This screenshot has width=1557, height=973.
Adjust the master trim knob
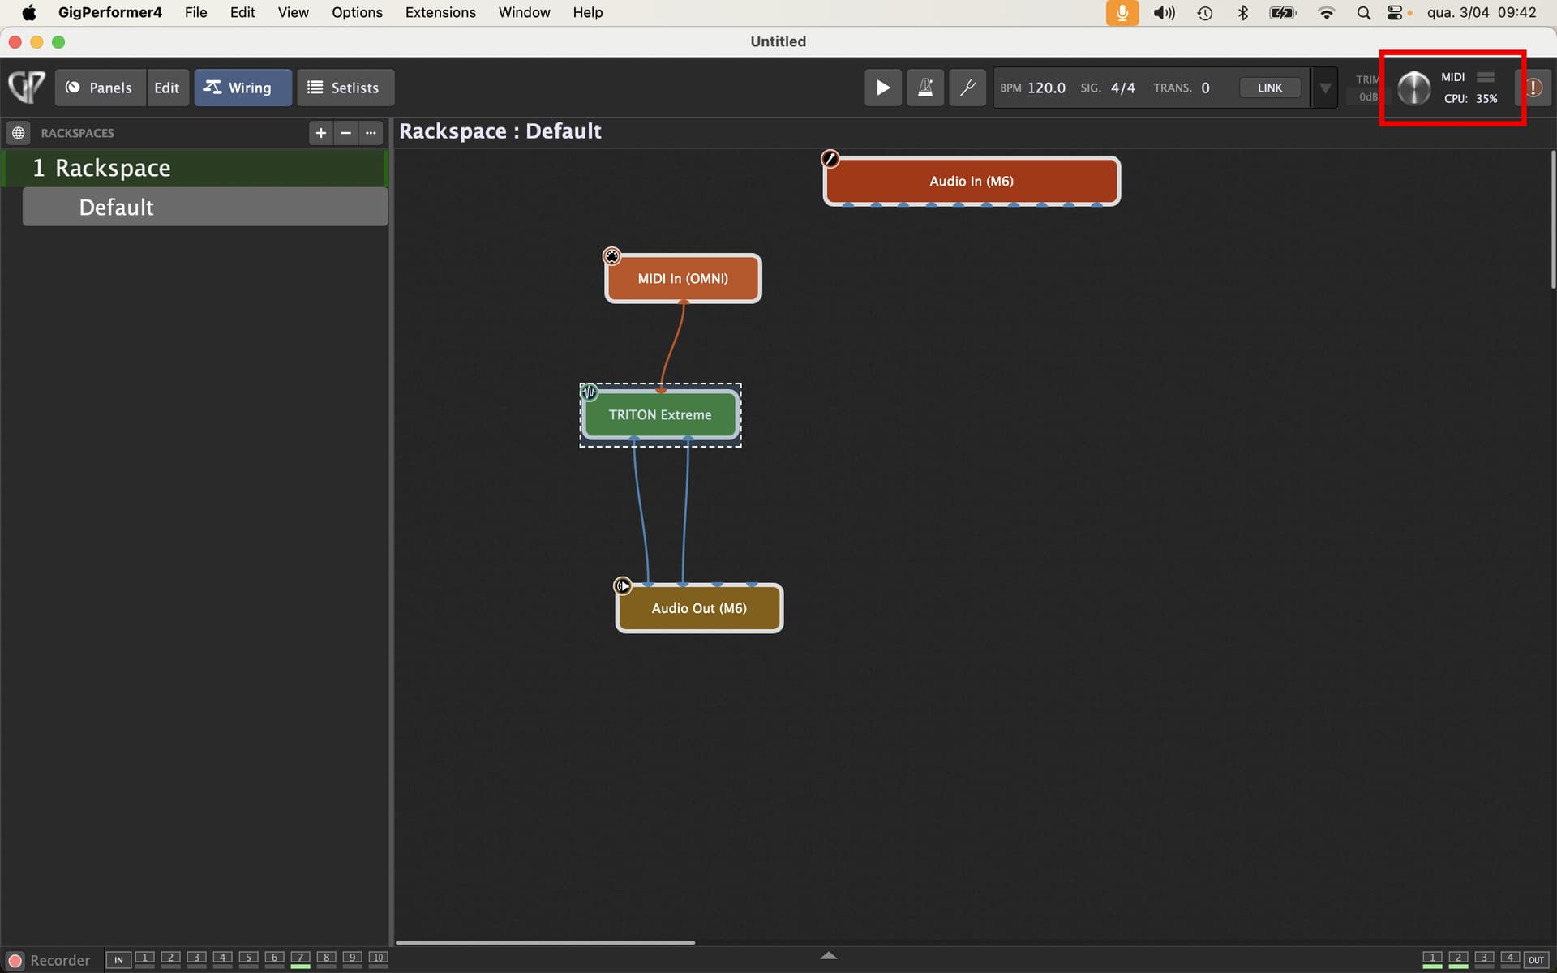pyautogui.click(x=1413, y=88)
